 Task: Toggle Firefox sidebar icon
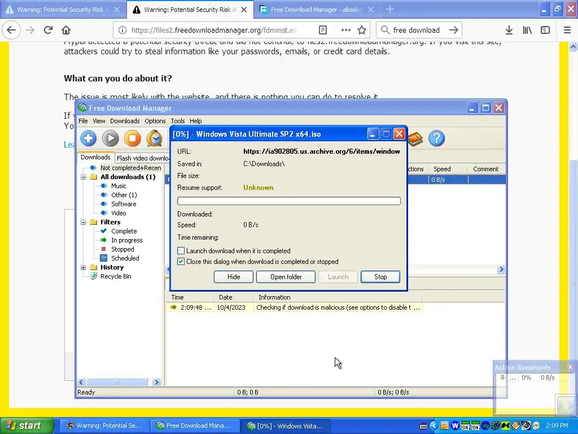[545, 31]
